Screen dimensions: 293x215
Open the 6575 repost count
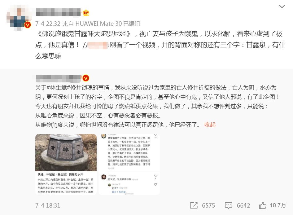tap(208, 205)
